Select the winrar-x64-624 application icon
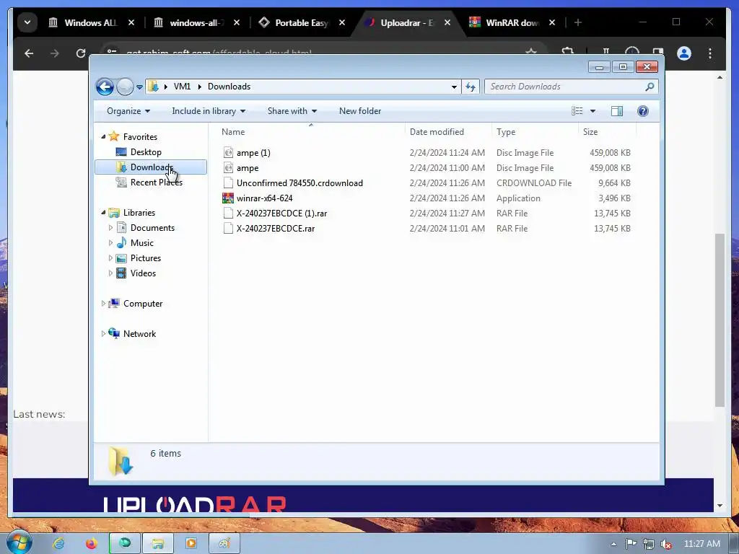The image size is (739, 554). pyautogui.click(x=228, y=198)
